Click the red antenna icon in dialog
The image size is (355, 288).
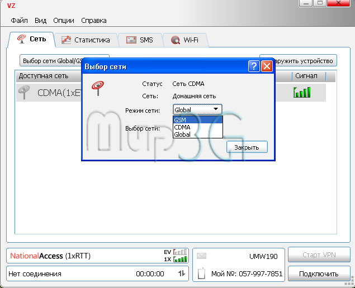click(x=98, y=88)
